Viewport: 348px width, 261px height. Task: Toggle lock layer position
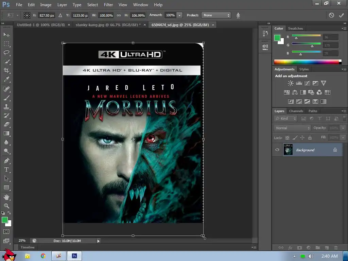tap(302, 138)
